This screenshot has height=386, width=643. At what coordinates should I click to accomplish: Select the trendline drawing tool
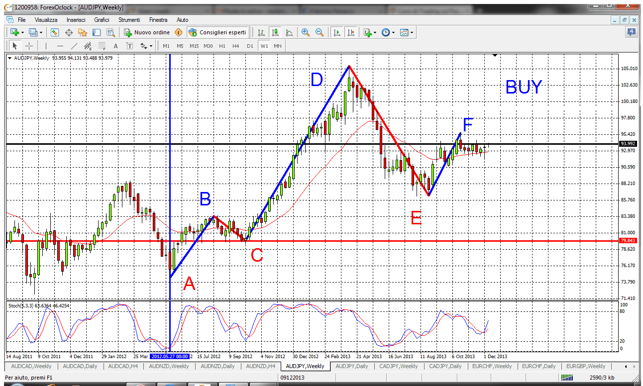point(74,45)
